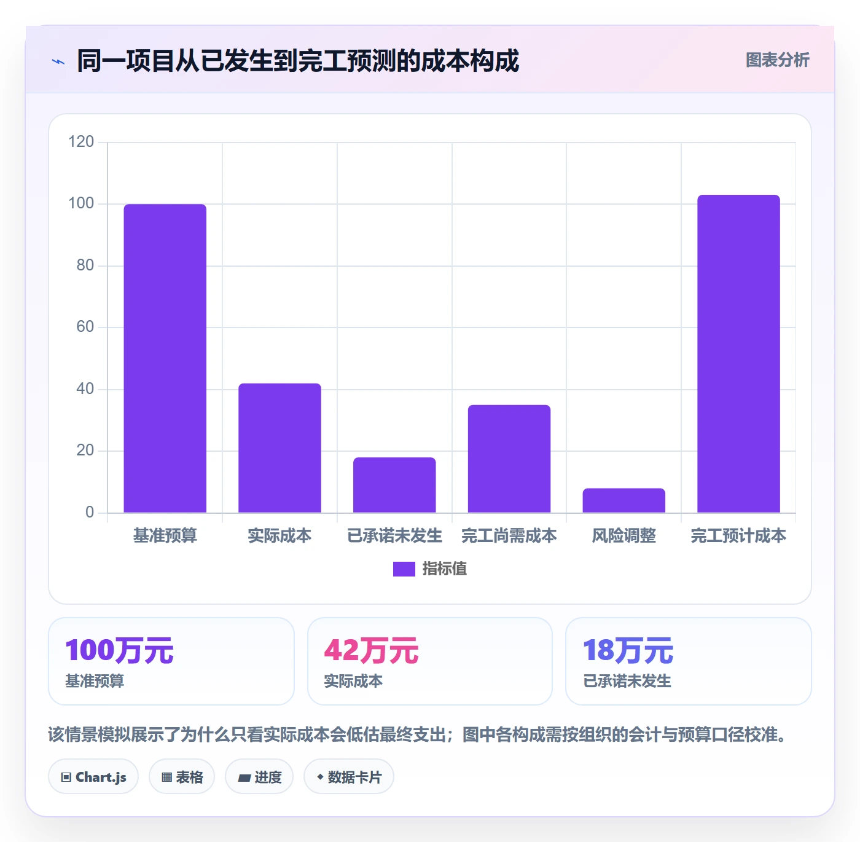Click the chart title 同一项目从已发生到完工预测的成本构成

coord(298,61)
